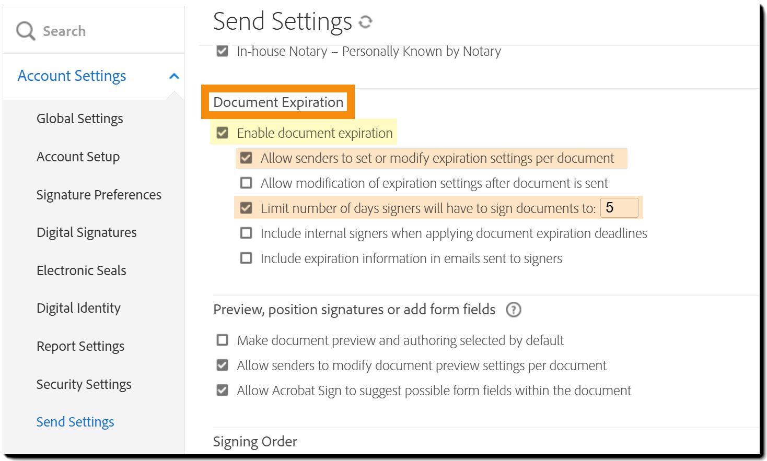Open help icon for Preview, position signatures
Viewport: 767px width, 461px height.
tap(514, 310)
